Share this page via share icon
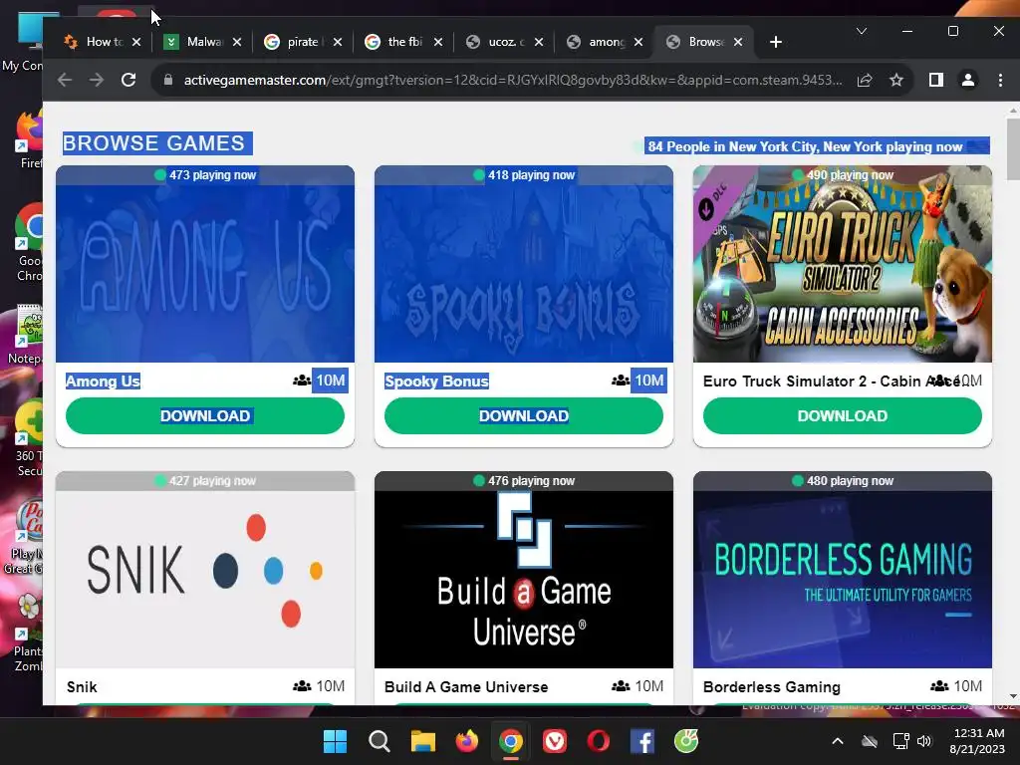1020x765 pixels. coord(865,80)
